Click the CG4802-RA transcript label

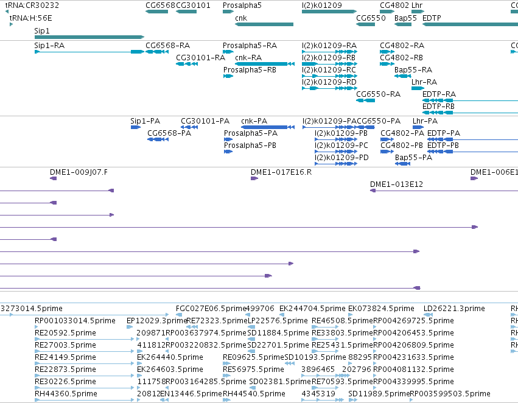click(402, 45)
